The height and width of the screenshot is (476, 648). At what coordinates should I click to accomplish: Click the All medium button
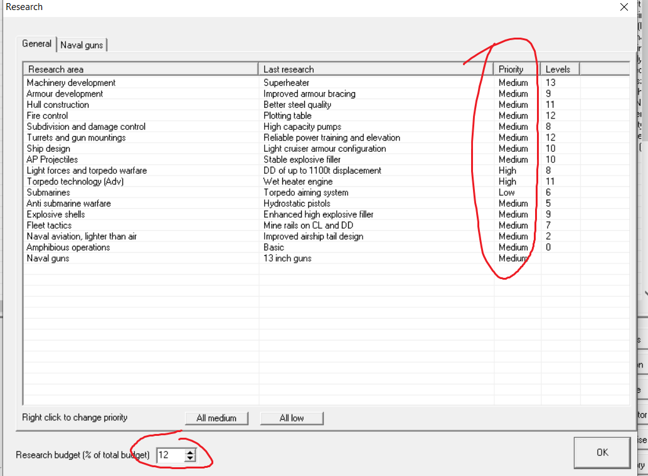216,418
